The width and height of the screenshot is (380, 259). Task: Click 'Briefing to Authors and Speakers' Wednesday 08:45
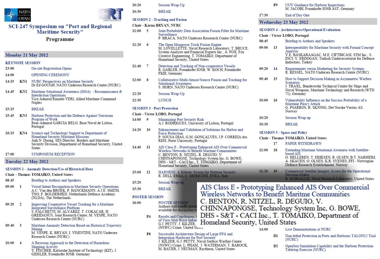click(x=310, y=41)
